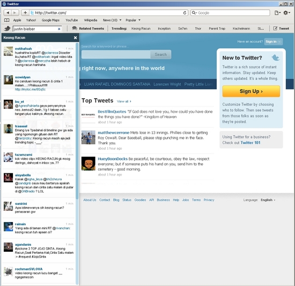Open the Wikipedia bookmark
The height and width of the screenshot is (286, 295).
tap(91, 20)
